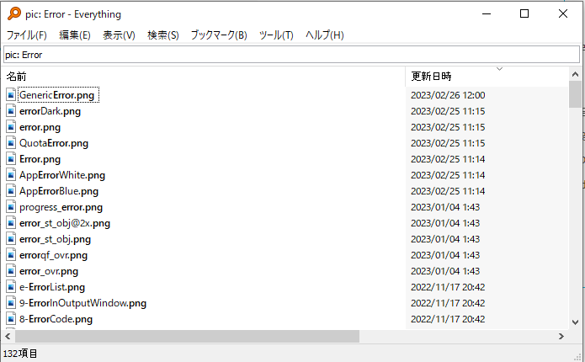This screenshot has width=585, height=362.
Task: Select the QuotaError.png file name
Action: click(54, 143)
